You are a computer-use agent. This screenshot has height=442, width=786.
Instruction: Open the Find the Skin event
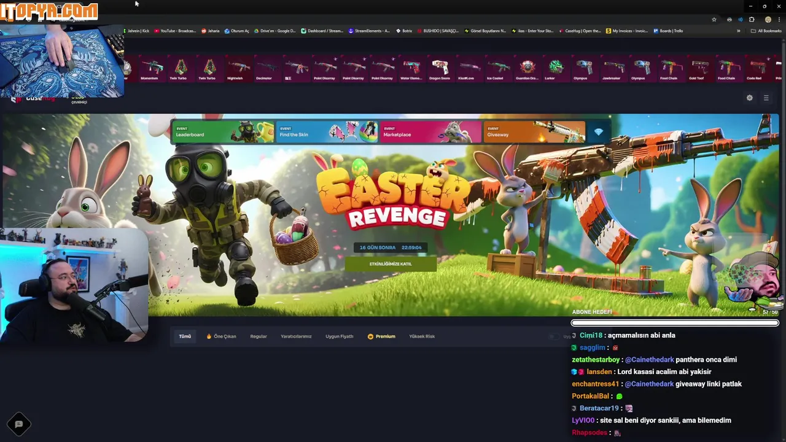pyautogui.click(x=327, y=132)
